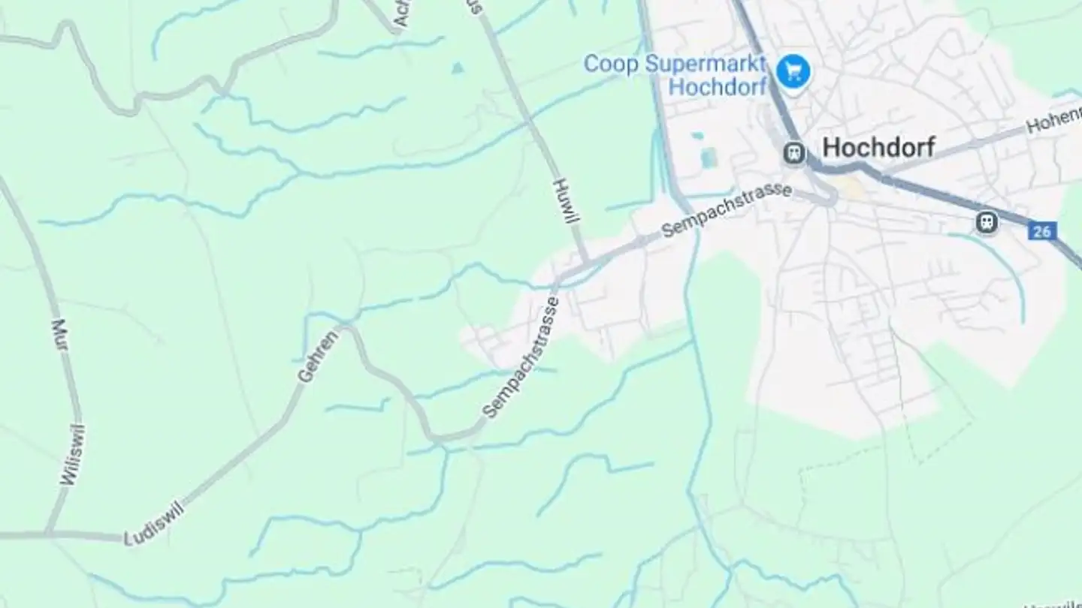Select the small triangular pond near Huwil road
Image resolution: width=1082 pixels, height=608 pixels.
tap(458, 68)
